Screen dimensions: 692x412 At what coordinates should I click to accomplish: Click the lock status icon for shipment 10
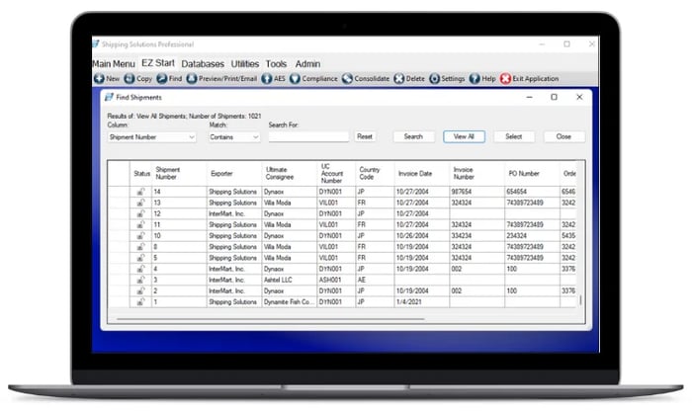tap(140, 235)
